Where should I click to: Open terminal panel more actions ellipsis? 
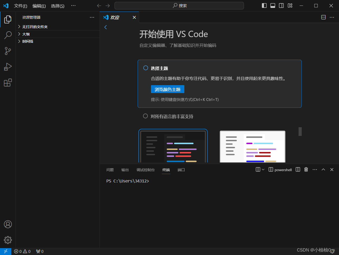(315, 170)
